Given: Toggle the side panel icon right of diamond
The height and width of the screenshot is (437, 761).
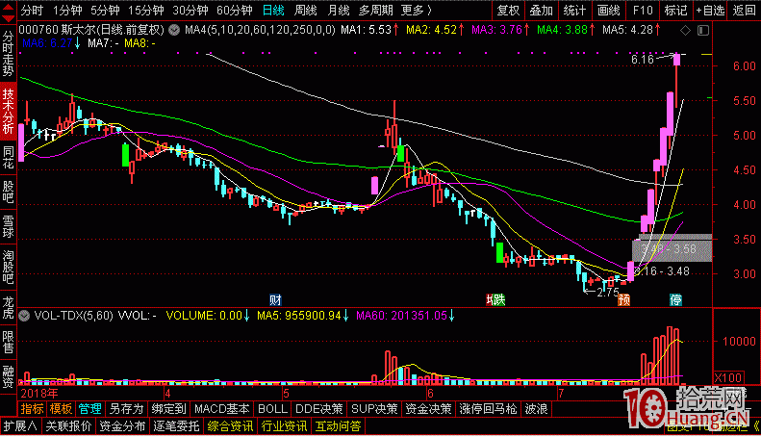Looking at the screenshot, I should 702,31.
